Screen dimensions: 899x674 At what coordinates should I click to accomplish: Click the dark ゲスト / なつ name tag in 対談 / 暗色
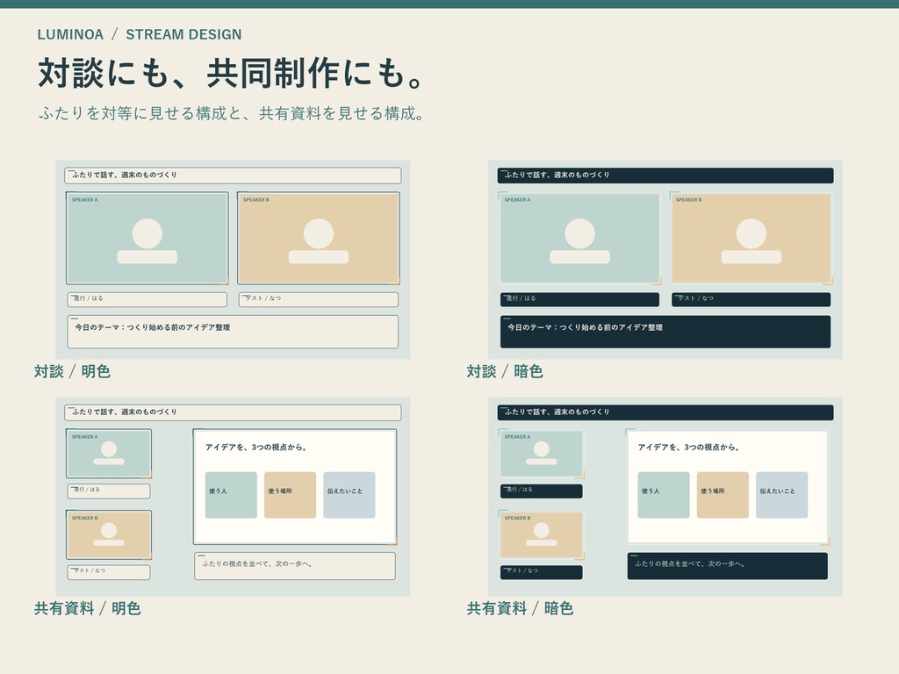pos(752,299)
